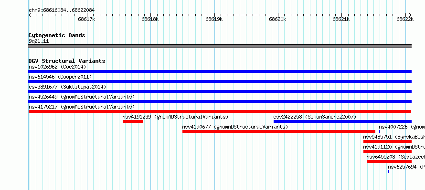
Task: Open the nsv6455208 red variant bar
Action: (x=389, y=161)
